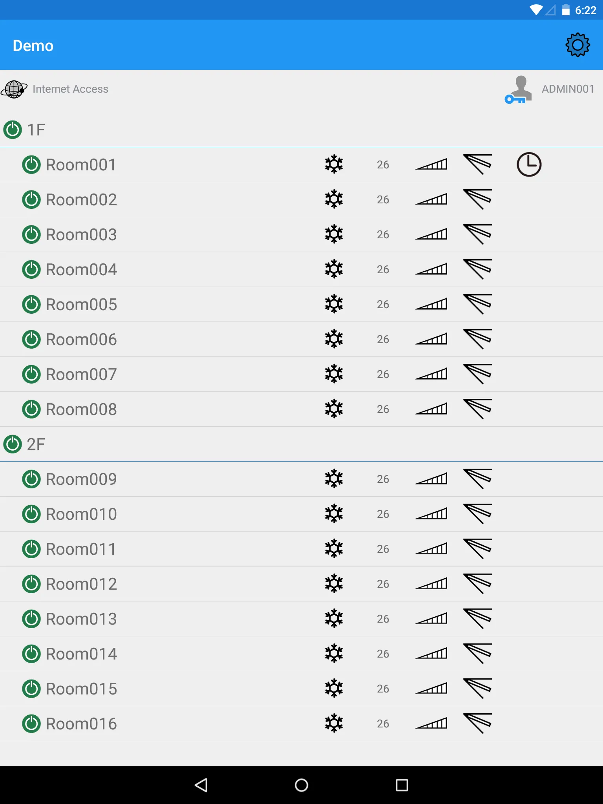Image resolution: width=603 pixels, height=804 pixels.
Task: Toggle the Room008 power button
Action: [31, 409]
